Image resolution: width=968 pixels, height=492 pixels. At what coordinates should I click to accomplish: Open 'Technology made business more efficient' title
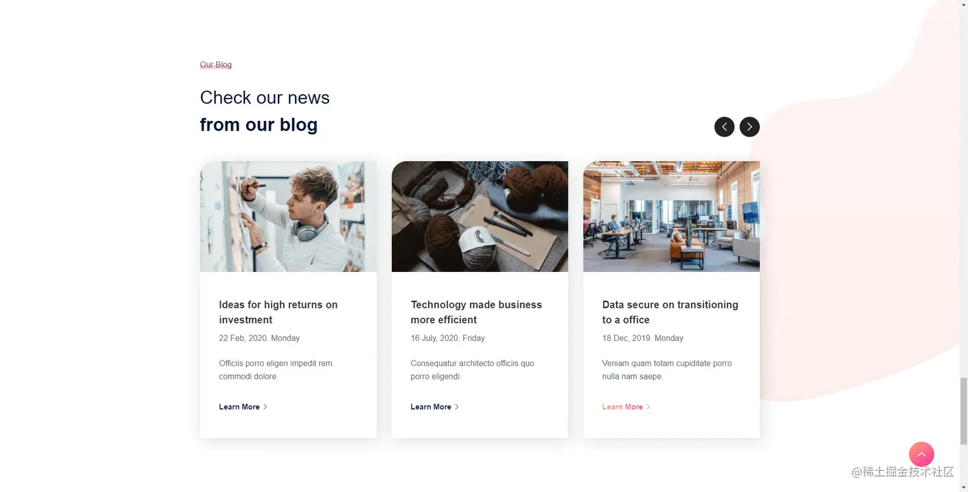click(x=476, y=312)
